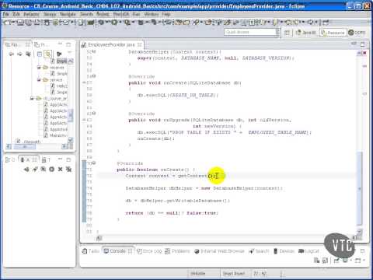
Task: Open the Internal Web Browser tab
Action: pos(219,251)
